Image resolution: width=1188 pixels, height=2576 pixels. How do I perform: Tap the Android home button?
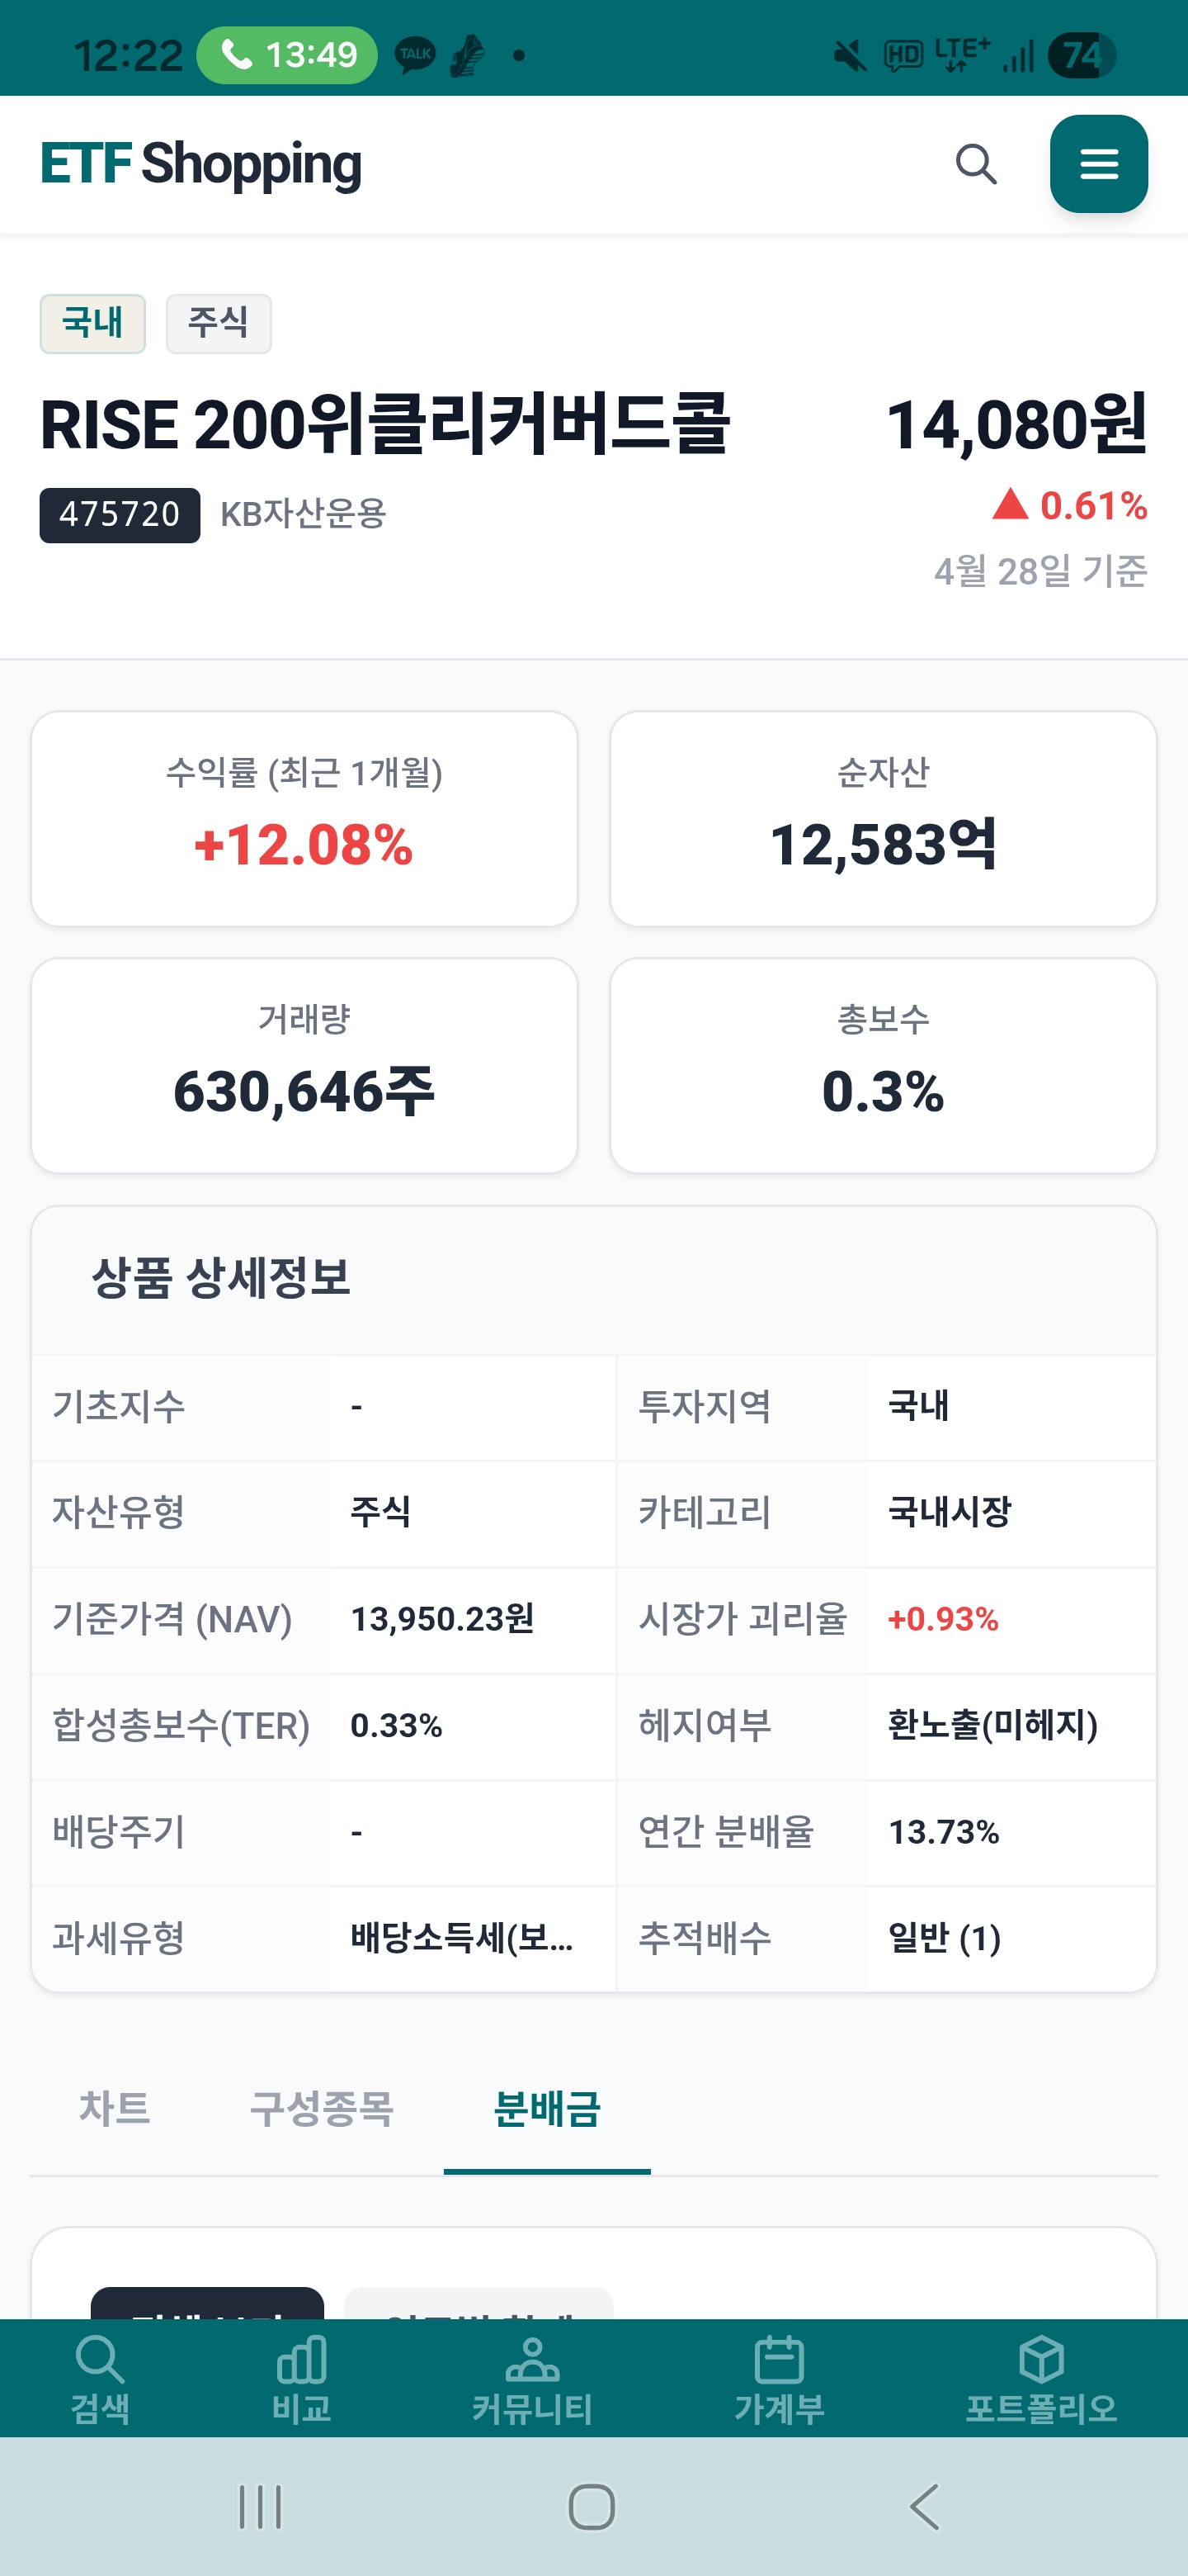click(x=592, y=2507)
